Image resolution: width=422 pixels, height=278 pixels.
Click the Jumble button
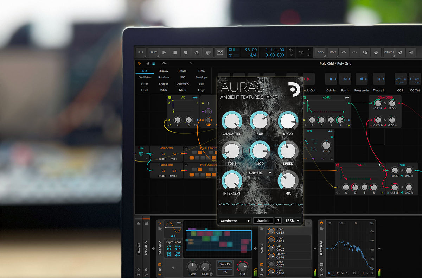tap(263, 221)
